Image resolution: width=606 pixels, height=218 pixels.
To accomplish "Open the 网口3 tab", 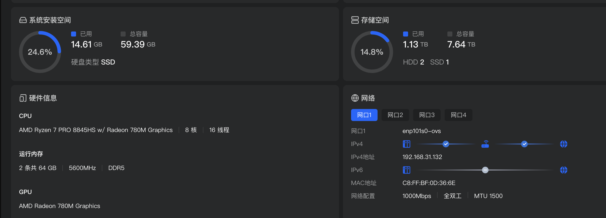I will tap(427, 115).
